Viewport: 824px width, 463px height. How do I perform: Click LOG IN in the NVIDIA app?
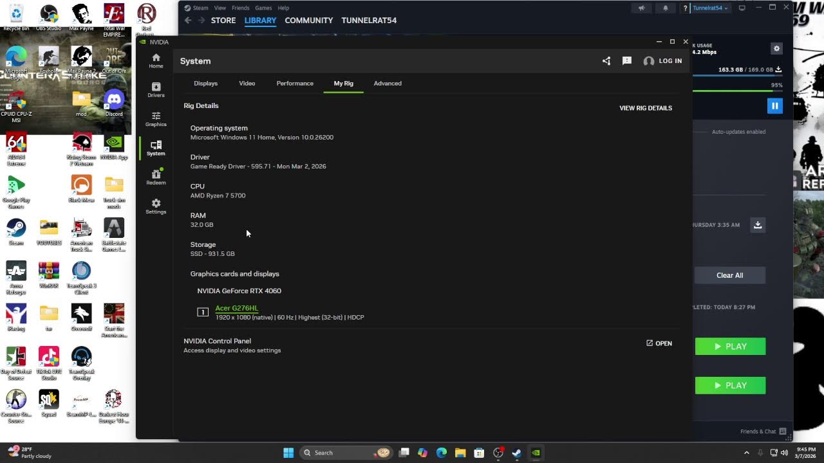click(x=662, y=61)
